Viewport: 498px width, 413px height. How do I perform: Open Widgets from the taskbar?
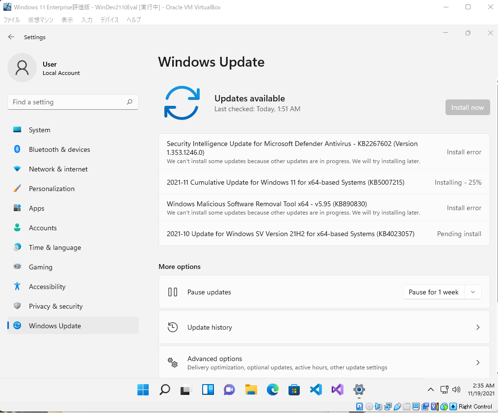pos(208,389)
